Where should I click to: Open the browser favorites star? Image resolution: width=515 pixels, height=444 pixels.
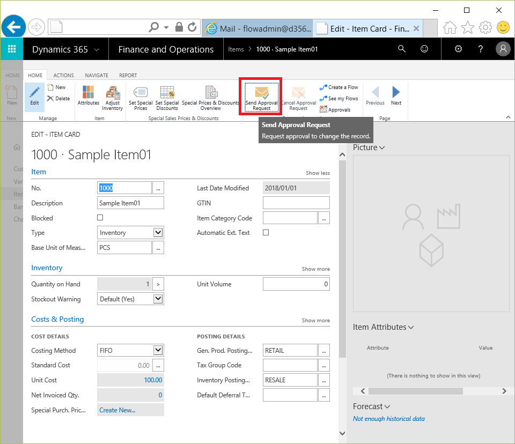[468, 27]
